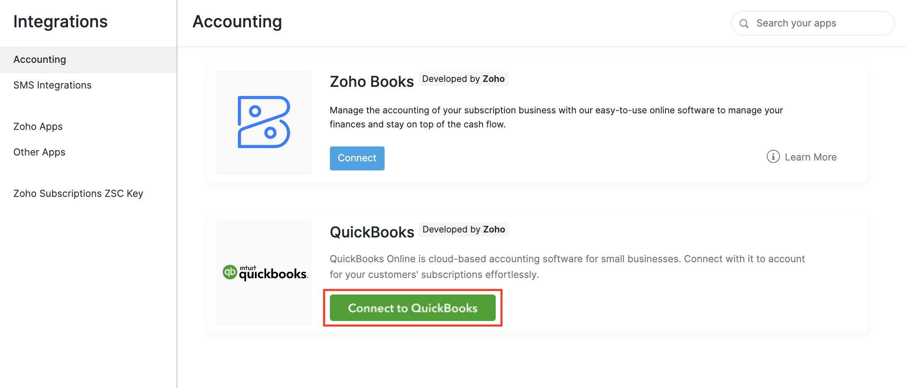This screenshot has width=906, height=388.
Task: Click the Zoho Books logo
Action: [264, 122]
